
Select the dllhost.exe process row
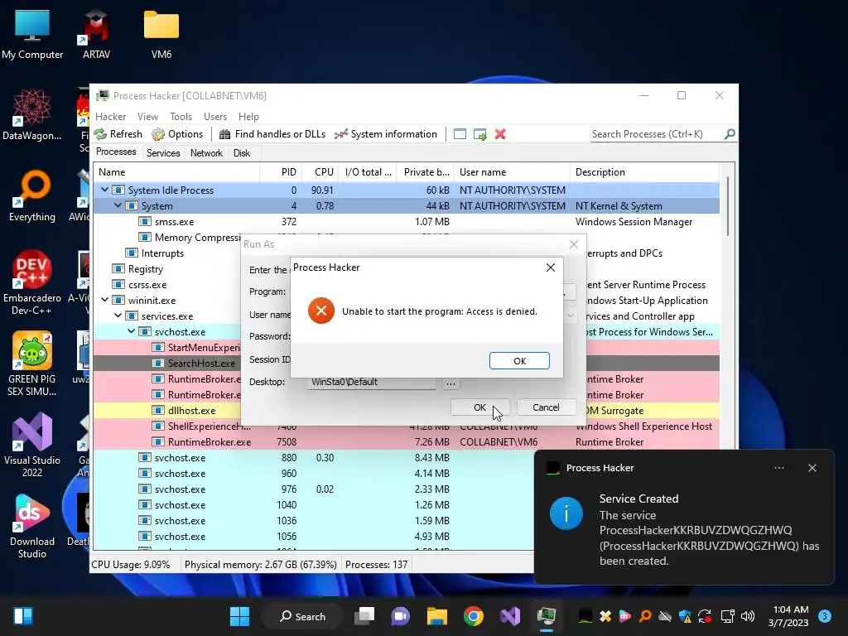406,411
